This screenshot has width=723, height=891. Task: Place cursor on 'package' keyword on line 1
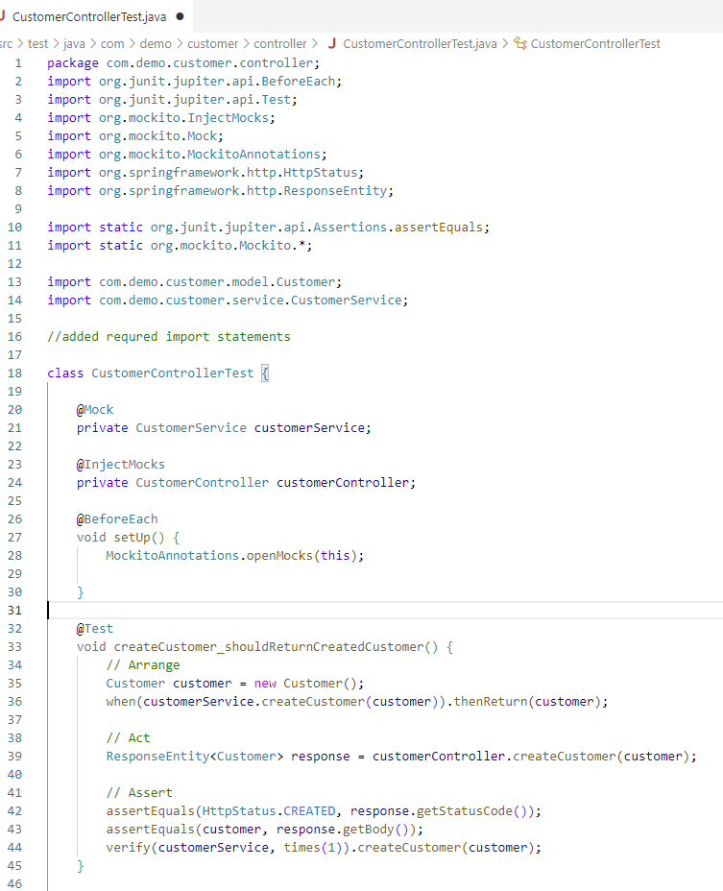(x=73, y=63)
